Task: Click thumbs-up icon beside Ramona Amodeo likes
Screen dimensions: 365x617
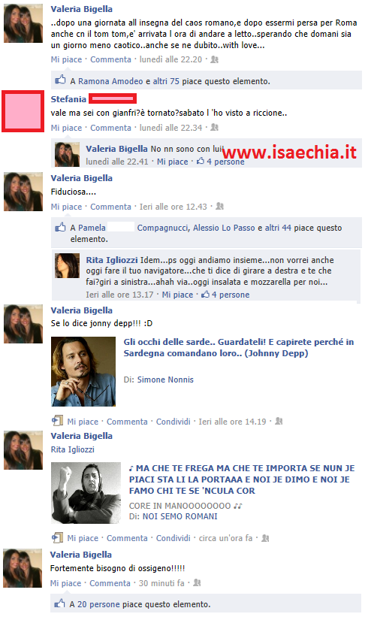Action: coord(60,80)
